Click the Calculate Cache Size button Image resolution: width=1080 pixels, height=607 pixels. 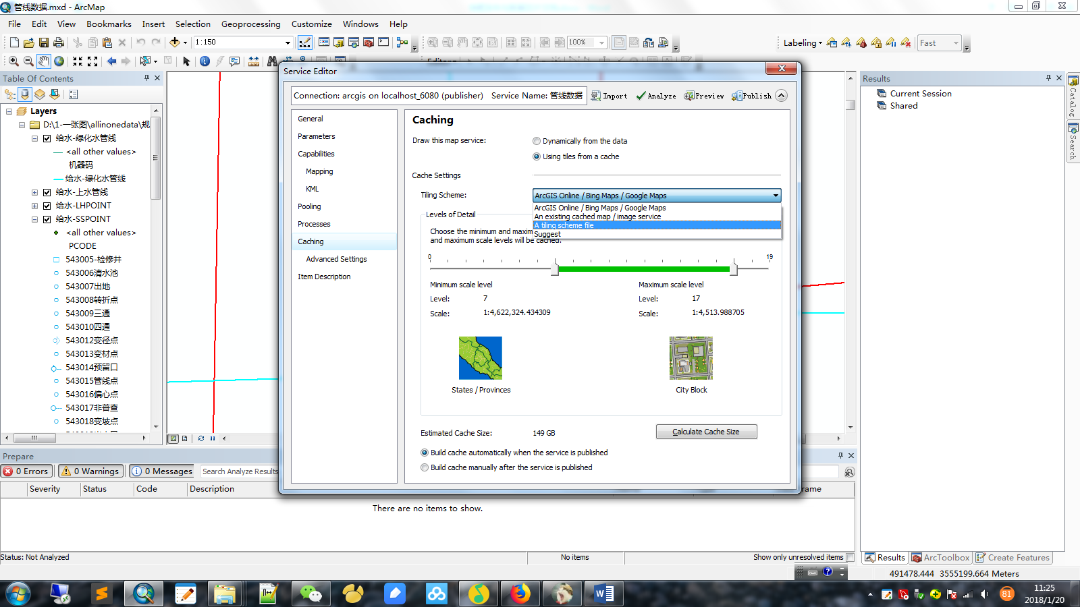(x=706, y=432)
